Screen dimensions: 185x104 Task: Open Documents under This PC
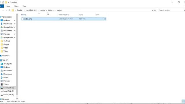coord(8,70)
